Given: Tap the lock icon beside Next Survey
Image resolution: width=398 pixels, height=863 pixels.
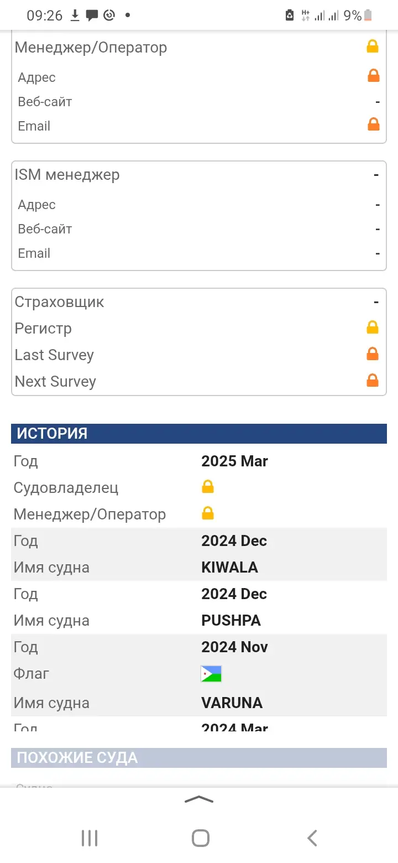Looking at the screenshot, I should coord(373,381).
